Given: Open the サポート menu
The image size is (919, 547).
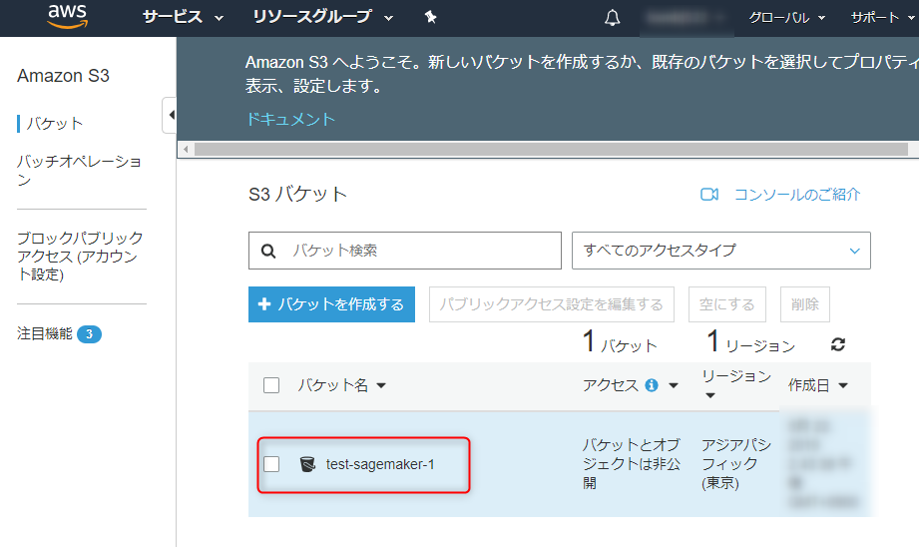Looking at the screenshot, I should [x=882, y=18].
